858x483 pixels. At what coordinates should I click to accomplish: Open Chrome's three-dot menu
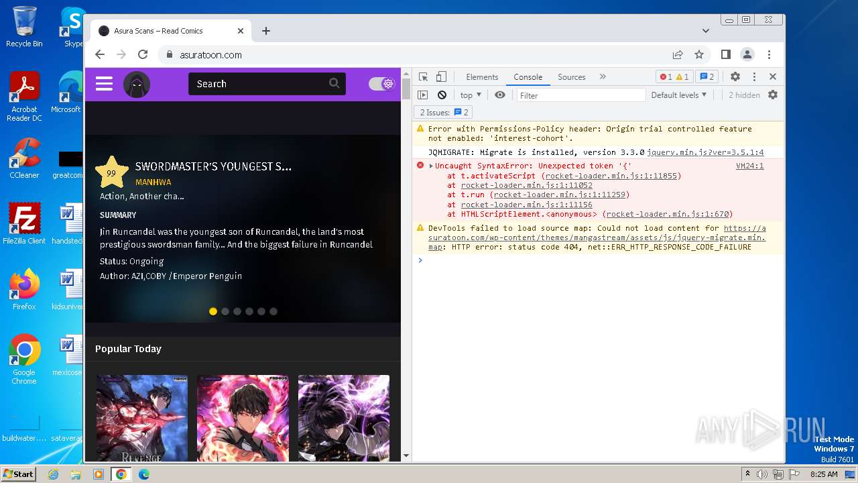(770, 55)
